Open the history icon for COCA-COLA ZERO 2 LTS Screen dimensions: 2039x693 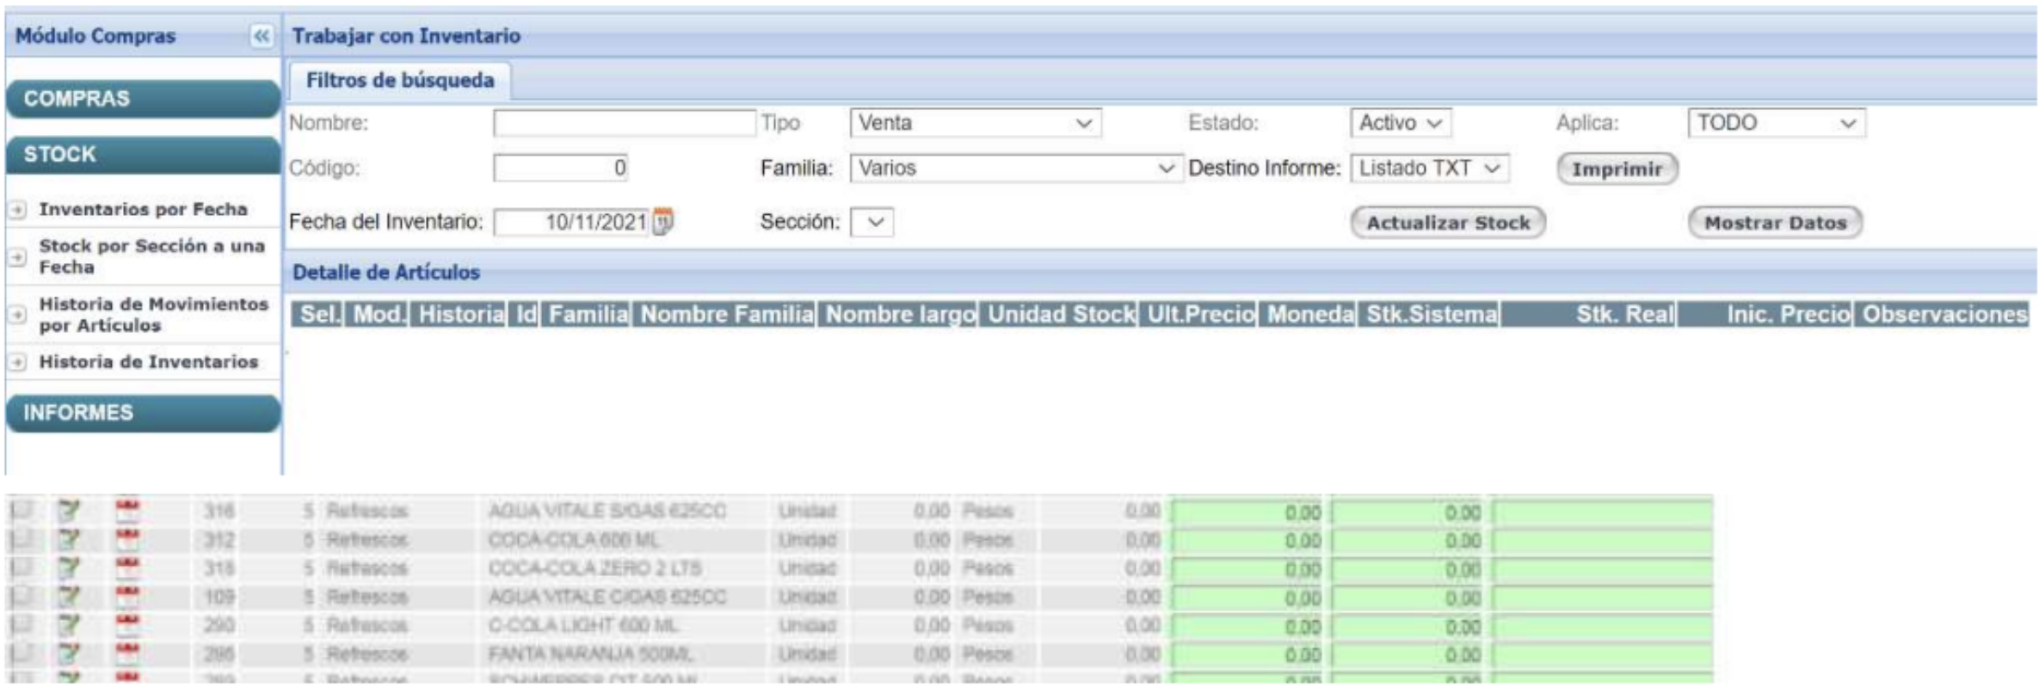point(127,568)
